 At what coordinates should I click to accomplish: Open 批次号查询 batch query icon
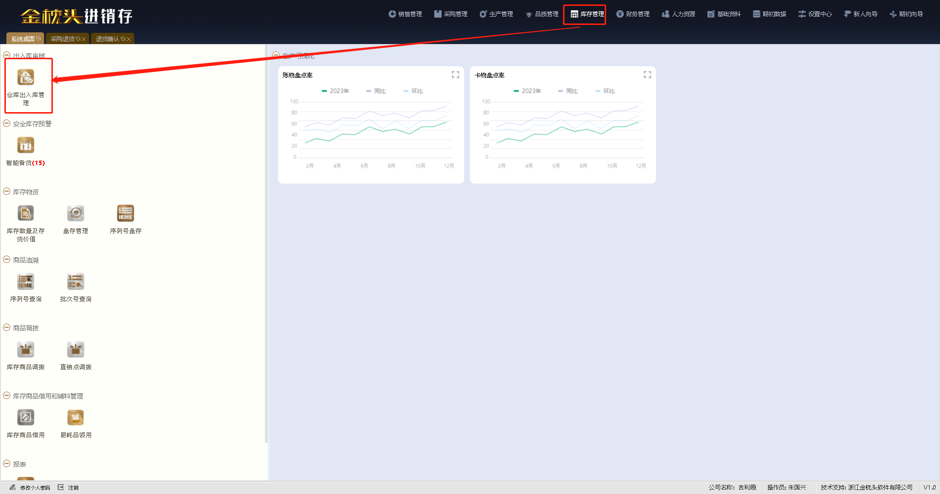click(76, 282)
